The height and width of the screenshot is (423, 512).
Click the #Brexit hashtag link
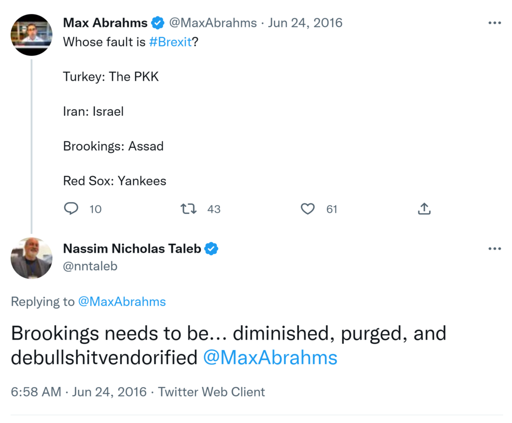coord(170,42)
